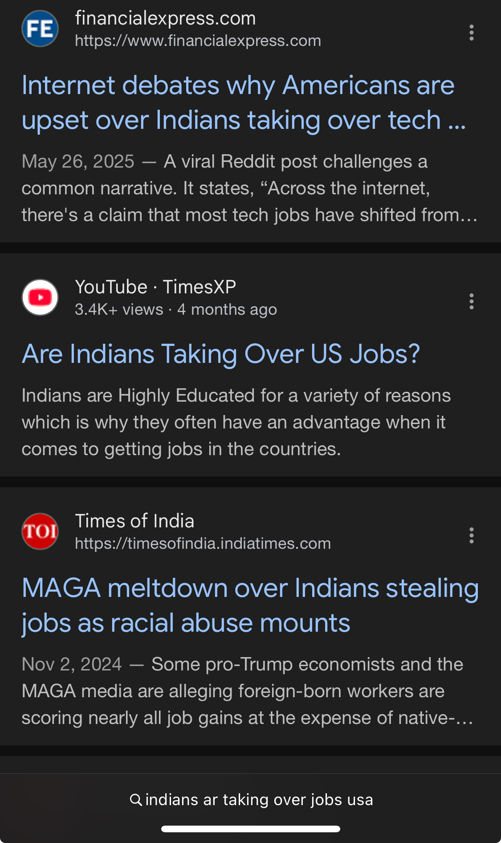501x843 pixels.
Task: Open 'Internet debates why Americans are upset' headline
Action: click(x=238, y=103)
